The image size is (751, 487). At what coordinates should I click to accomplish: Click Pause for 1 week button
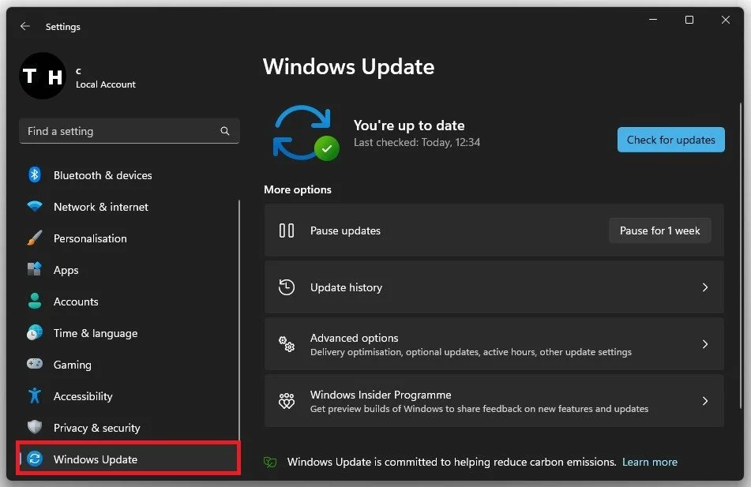(659, 230)
